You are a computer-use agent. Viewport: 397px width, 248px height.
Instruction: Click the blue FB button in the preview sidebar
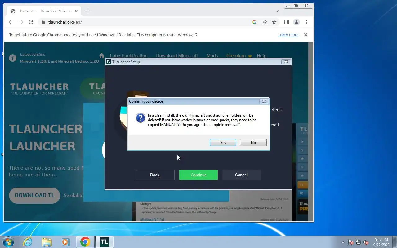pos(302,193)
